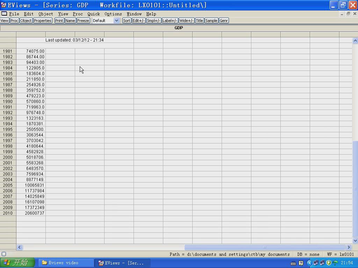Click Last updated text cell
358x268 pixels.
pos(74,40)
